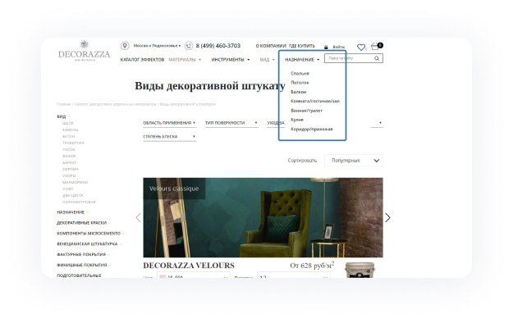Image resolution: width=513 pixels, height=323 pixels.
Task: Open the Каталог декоративно-отделочных материалов breadcrumb
Action: pos(116,104)
